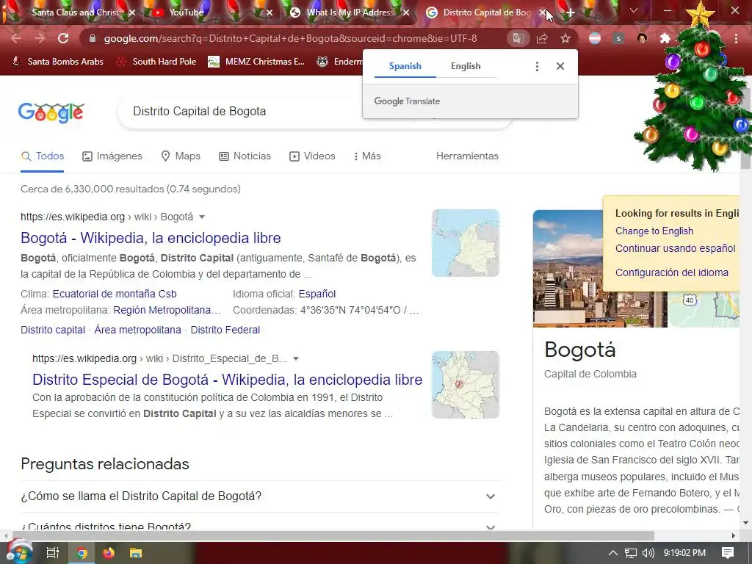Click the address bar URL
This screenshot has height=564, width=752.
click(x=290, y=38)
